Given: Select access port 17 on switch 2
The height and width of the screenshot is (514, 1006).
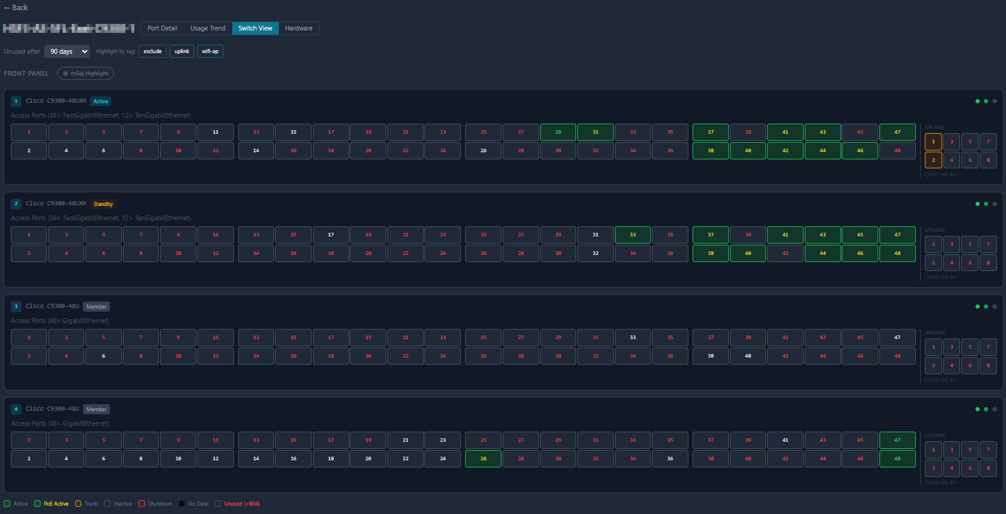Looking at the screenshot, I should click(x=331, y=235).
